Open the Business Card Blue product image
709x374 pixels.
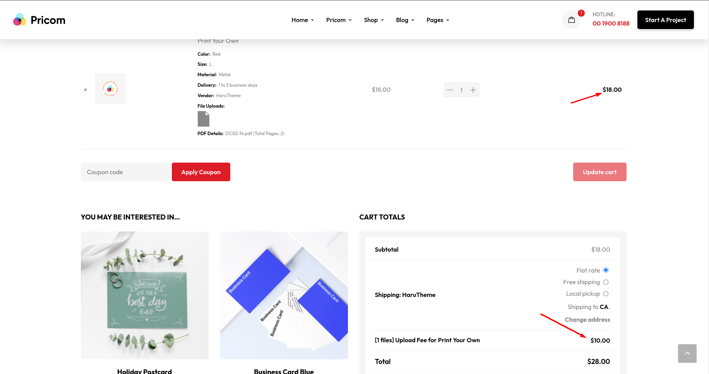(x=284, y=295)
